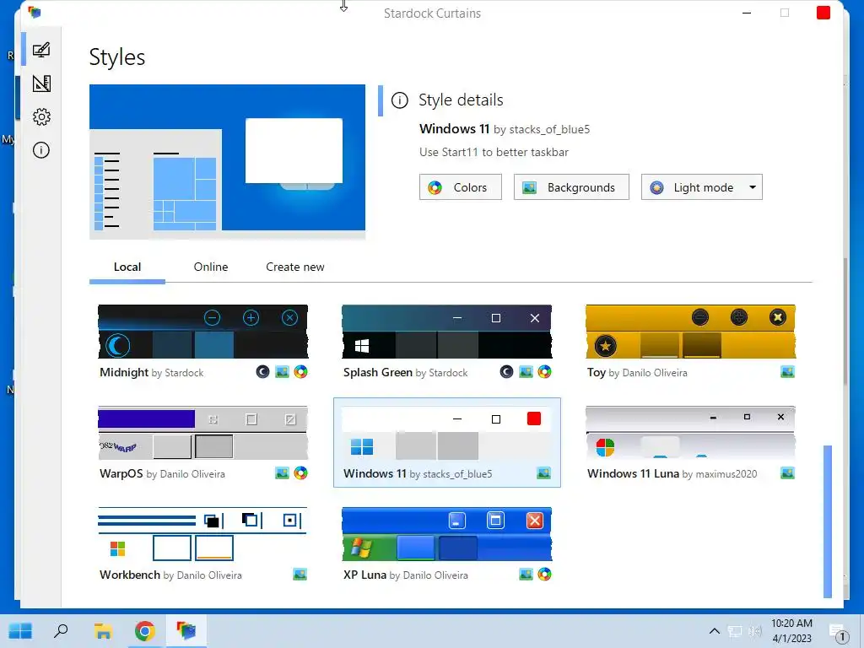Switch to the Create new tab

coord(295,267)
